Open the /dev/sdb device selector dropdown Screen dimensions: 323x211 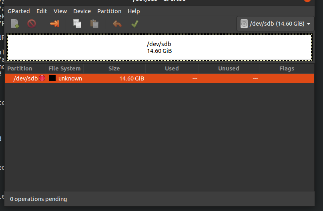(276, 24)
